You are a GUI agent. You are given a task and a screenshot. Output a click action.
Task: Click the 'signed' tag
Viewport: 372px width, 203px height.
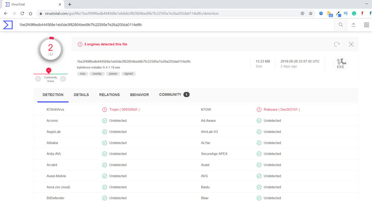128,74
